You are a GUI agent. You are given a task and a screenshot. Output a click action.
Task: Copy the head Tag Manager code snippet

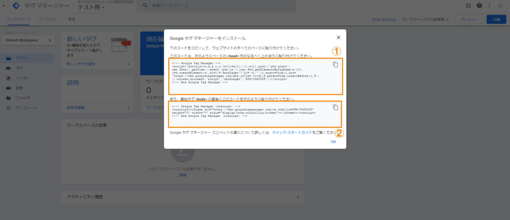pyautogui.click(x=335, y=64)
